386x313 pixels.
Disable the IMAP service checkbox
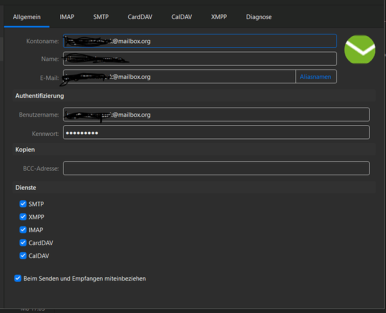pyautogui.click(x=23, y=230)
